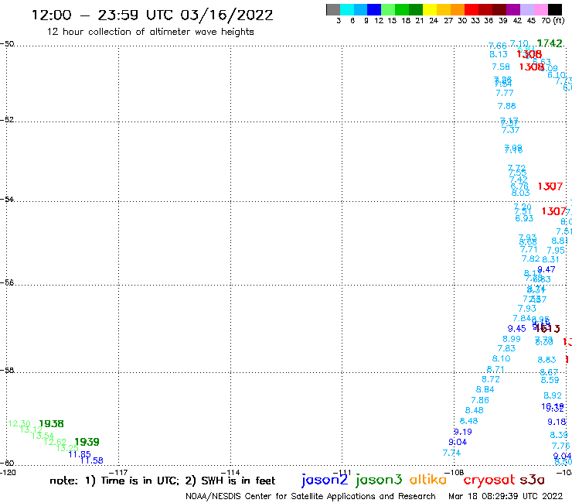Screen dimensions: 572x503
Task: Click the 'altika' satellite legend label
Action: tap(427, 479)
